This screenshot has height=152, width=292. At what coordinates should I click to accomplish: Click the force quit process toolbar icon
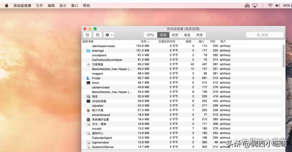coord(87,35)
